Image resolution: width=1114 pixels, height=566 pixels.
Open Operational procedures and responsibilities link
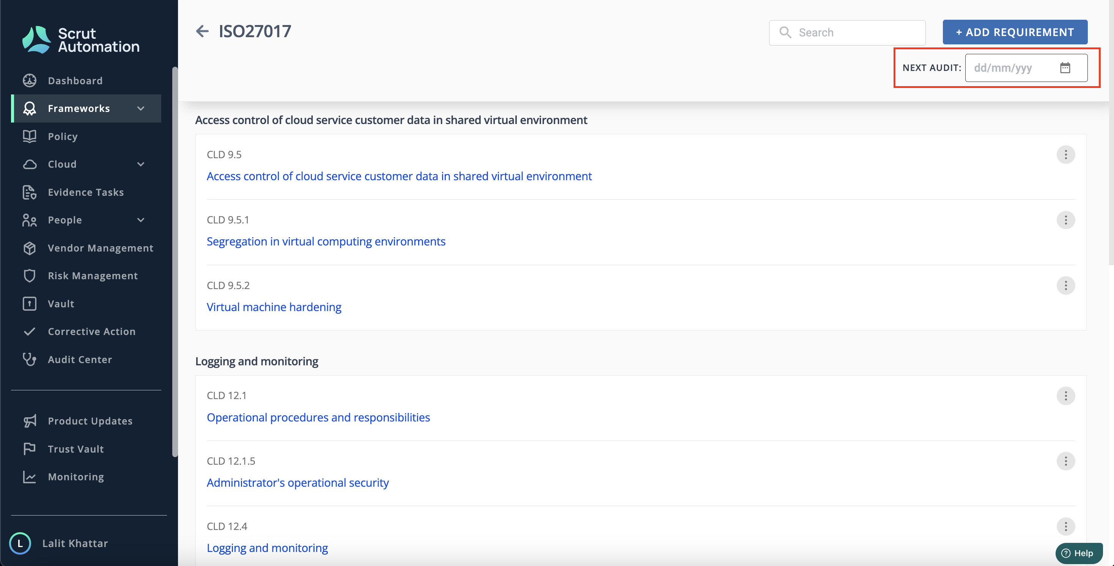pyautogui.click(x=318, y=417)
